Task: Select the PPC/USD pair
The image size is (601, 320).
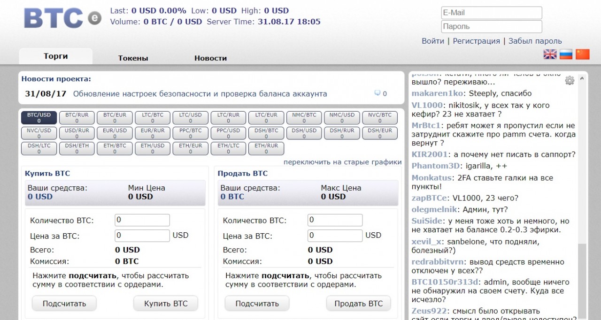Action: click(x=228, y=133)
